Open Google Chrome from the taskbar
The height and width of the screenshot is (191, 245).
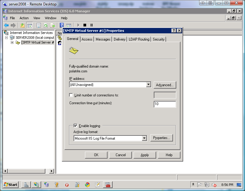point(87,185)
